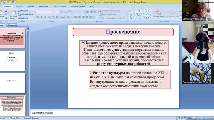The width and height of the screenshot is (214, 120).
Task: Click the Cut scissors icon
Action: point(6,11)
